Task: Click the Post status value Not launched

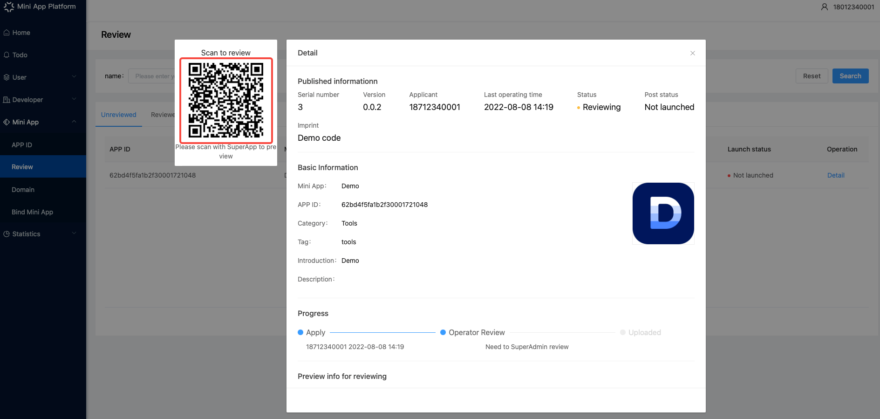Action: click(669, 107)
